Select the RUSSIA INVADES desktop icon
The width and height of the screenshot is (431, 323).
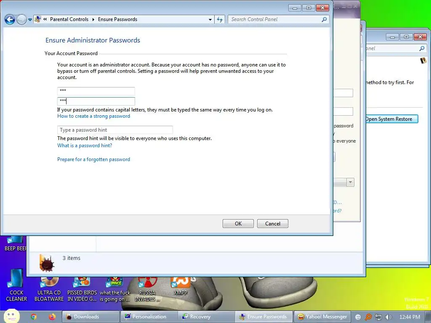coord(147,290)
